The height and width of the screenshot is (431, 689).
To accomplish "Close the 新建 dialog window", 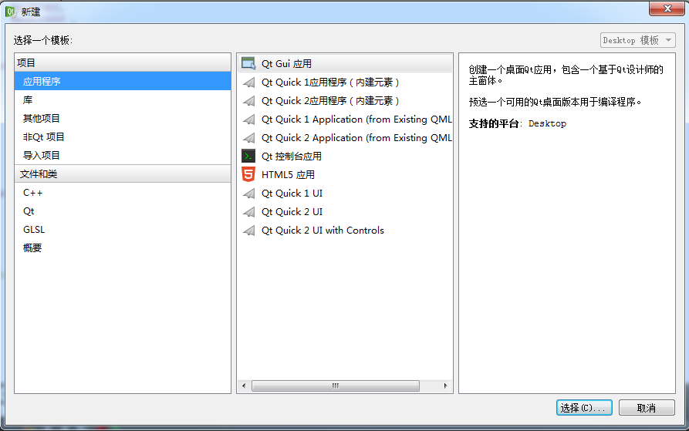I will (667, 8).
